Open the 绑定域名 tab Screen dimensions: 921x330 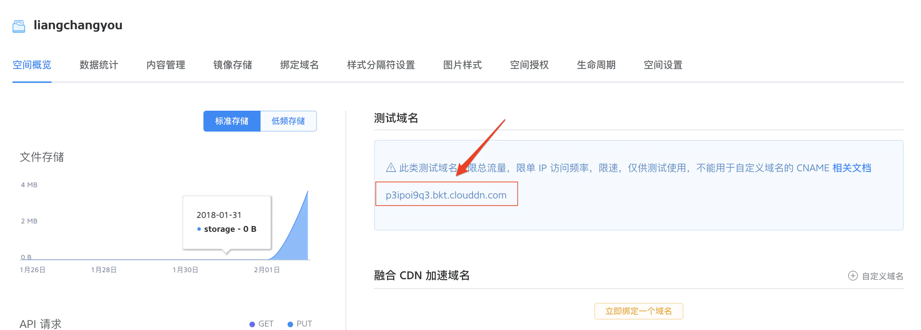[299, 65]
